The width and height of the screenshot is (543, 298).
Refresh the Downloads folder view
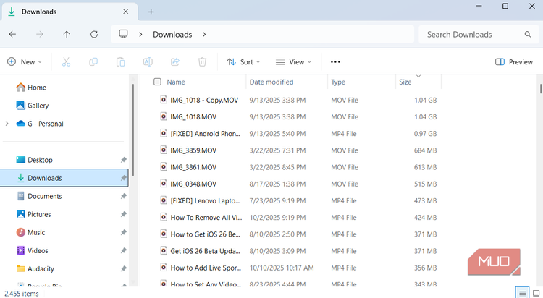pyautogui.click(x=94, y=34)
